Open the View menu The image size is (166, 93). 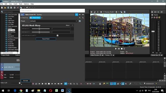[10, 4]
